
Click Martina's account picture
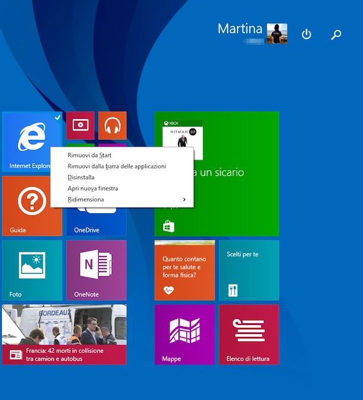[277, 34]
